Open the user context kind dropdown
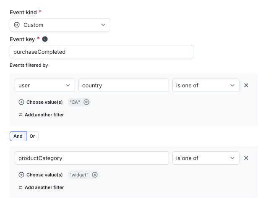The width and height of the screenshot is (263, 205). pos(45,85)
